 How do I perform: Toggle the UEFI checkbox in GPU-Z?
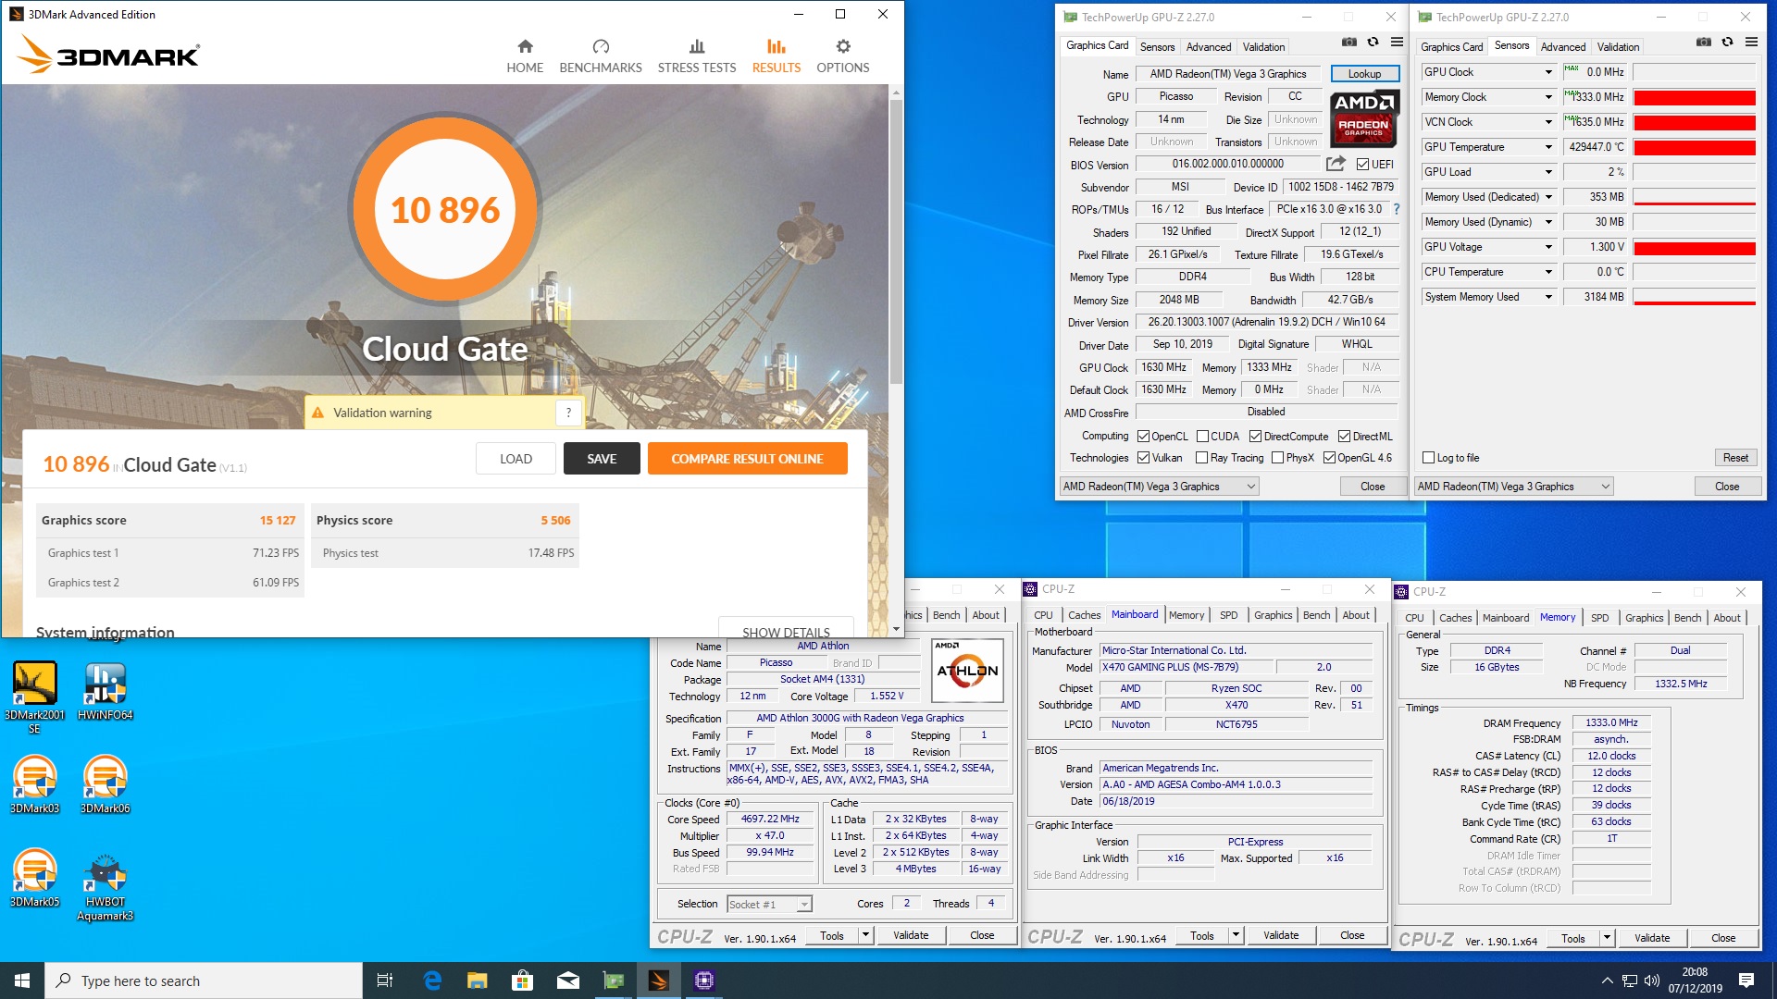click(x=1362, y=165)
